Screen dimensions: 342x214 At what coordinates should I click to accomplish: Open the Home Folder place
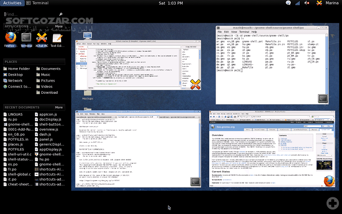click(18, 69)
